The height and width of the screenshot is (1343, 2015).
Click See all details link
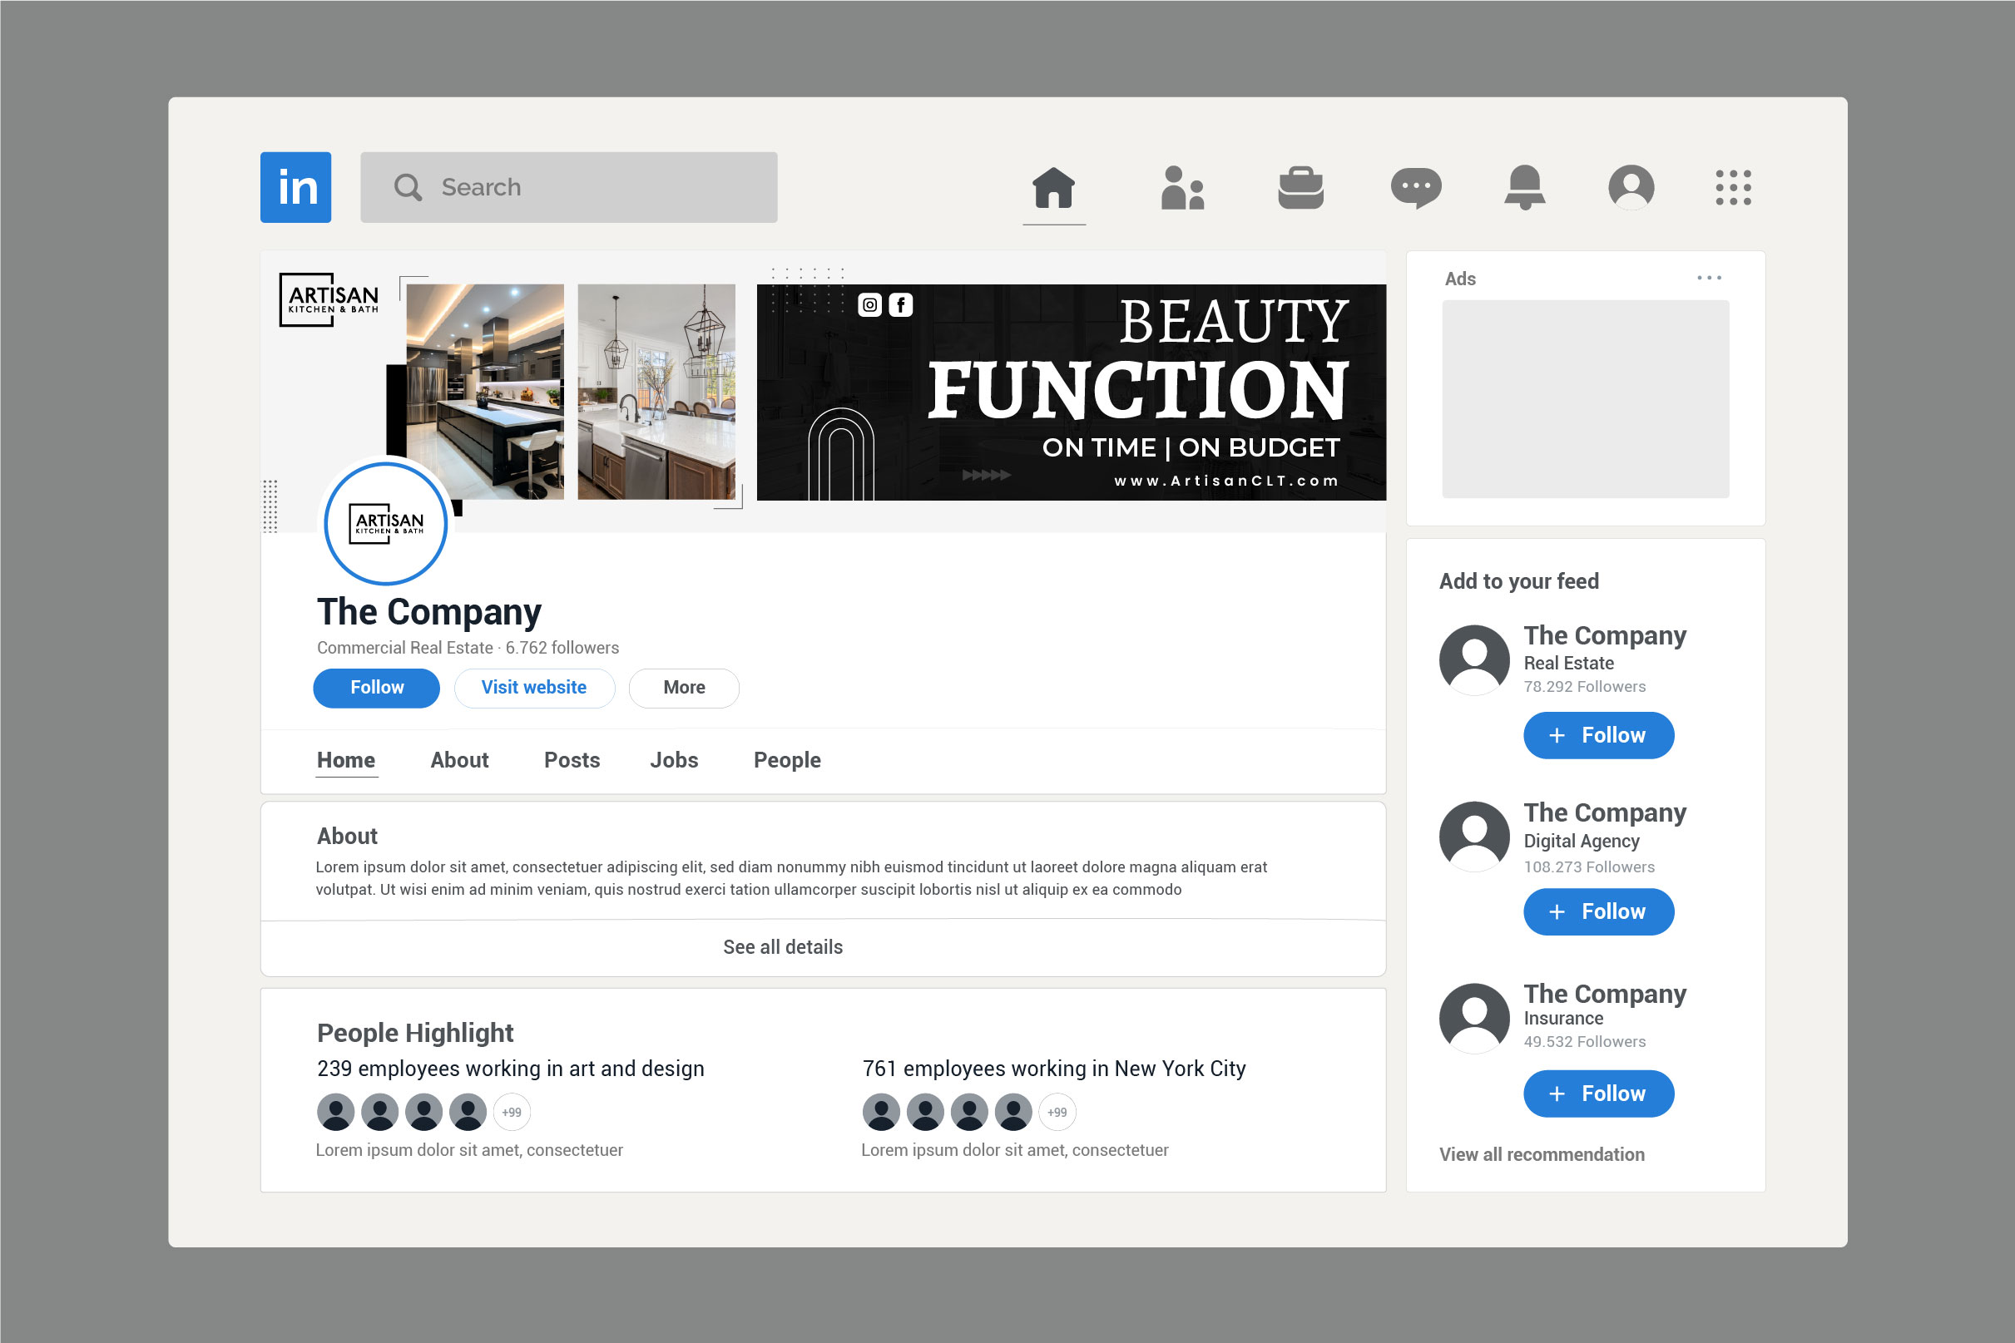[x=782, y=946]
